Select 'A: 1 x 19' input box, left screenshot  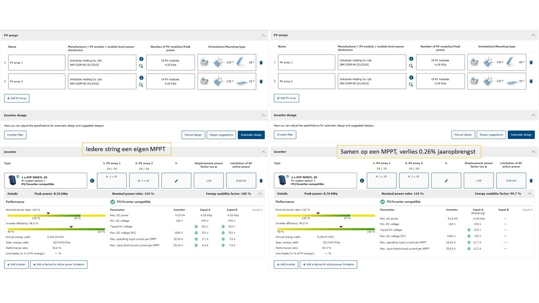point(112,181)
